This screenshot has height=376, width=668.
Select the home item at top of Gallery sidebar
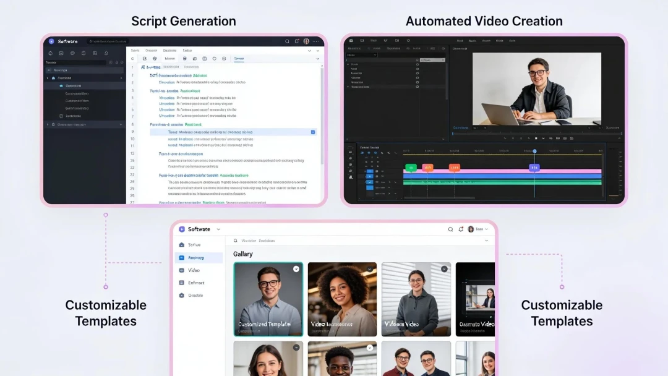pos(199,245)
